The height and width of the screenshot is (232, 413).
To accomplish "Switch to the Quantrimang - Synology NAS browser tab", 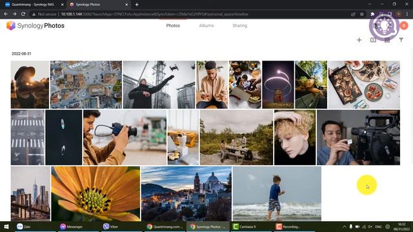I will (x=34, y=5).
